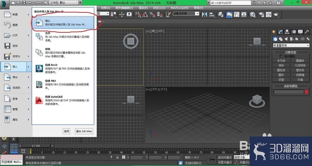Viewport: 312px width, 166px height.
Task: Switch to the Modify panel tab
Action: (x=280, y=32)
